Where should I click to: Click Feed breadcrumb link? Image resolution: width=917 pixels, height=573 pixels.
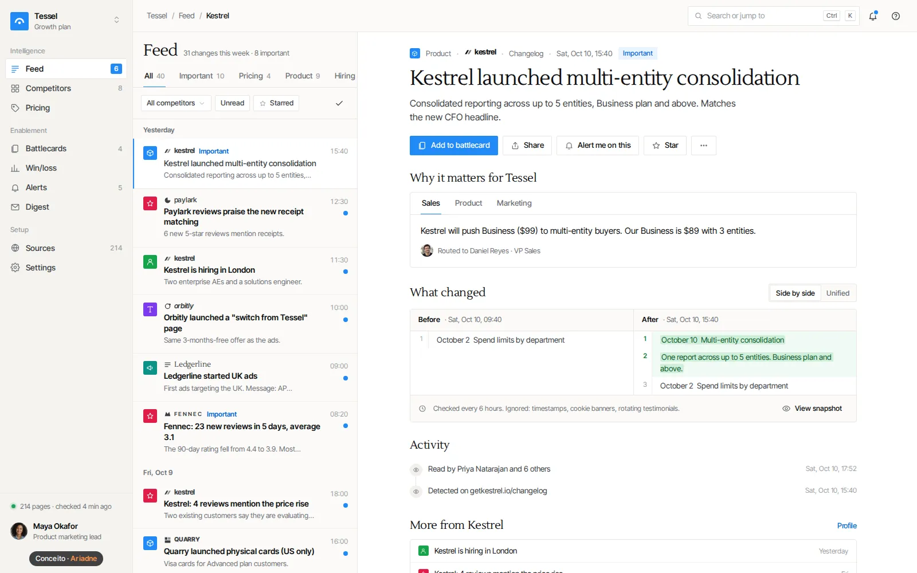click(x=186, y=15)
